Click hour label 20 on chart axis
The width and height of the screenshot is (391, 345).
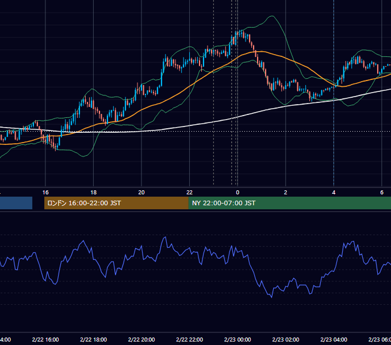coord(141,193)
